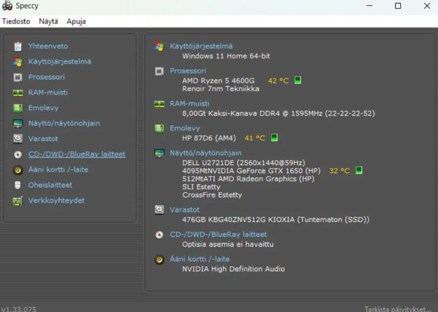Open the Emolevy motherboard icon in sidebar

[18, 108]
